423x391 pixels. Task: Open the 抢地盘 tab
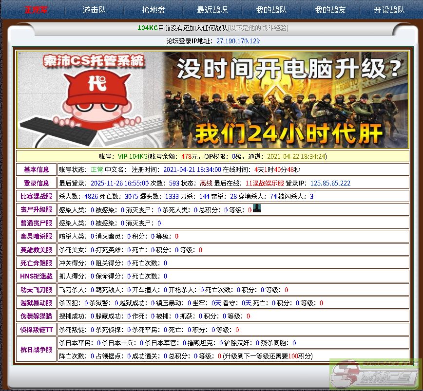tap(153, 10)
